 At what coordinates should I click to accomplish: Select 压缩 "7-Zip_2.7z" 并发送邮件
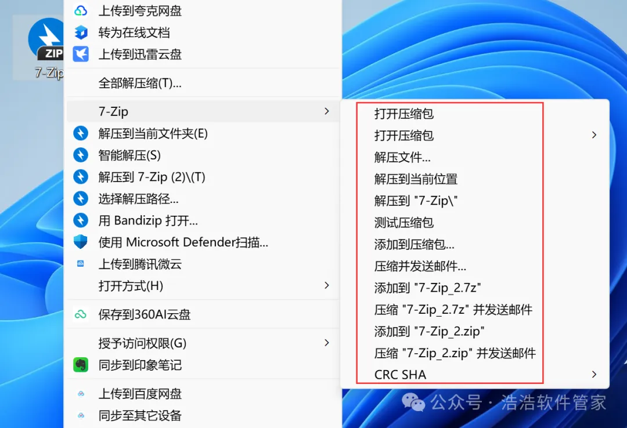tap(475, 309)
